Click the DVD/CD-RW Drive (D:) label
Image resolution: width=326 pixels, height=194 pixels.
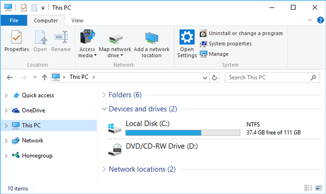162,146
